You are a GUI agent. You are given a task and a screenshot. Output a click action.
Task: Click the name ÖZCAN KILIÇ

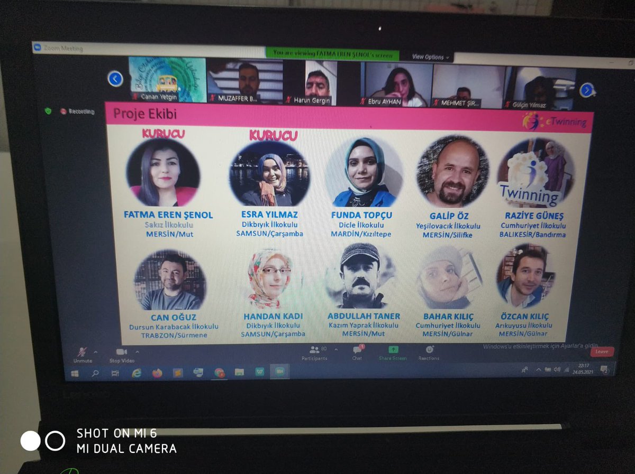pos(525,317)
